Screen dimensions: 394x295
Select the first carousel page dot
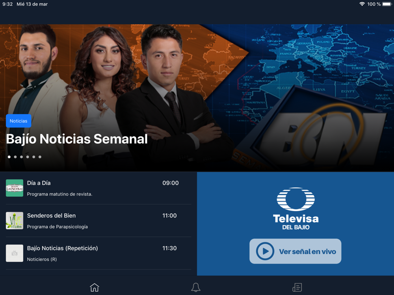9,157
